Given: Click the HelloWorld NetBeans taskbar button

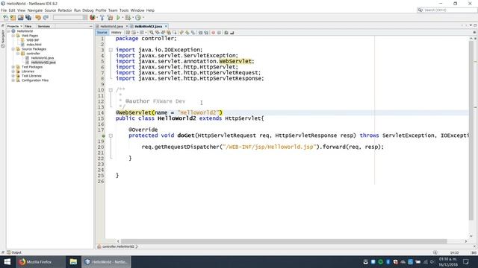Looking at the screenshot, I should pos(106,261).
